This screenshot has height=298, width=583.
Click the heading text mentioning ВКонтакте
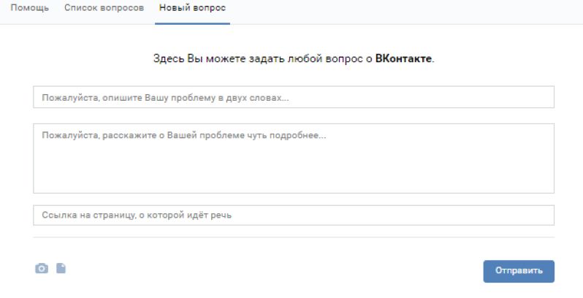click(x=294, y=58)
